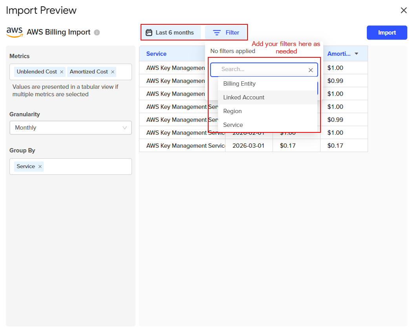Click the blue Import button

pos(386,33)
